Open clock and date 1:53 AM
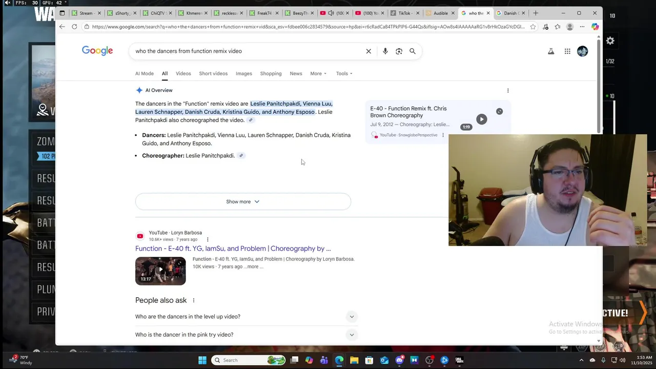This screenshot has height=369, width=656. [642, 360]
